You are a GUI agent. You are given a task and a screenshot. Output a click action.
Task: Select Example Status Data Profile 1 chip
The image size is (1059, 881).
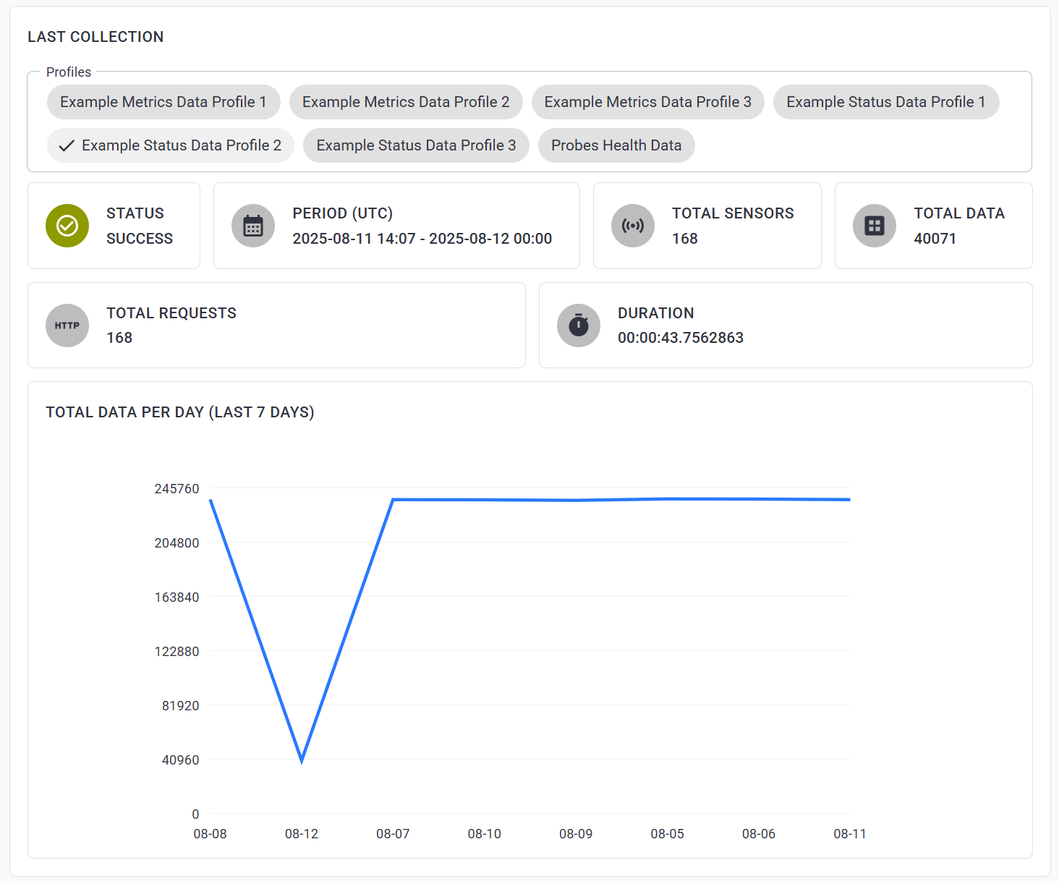click(x=886, y=102)
